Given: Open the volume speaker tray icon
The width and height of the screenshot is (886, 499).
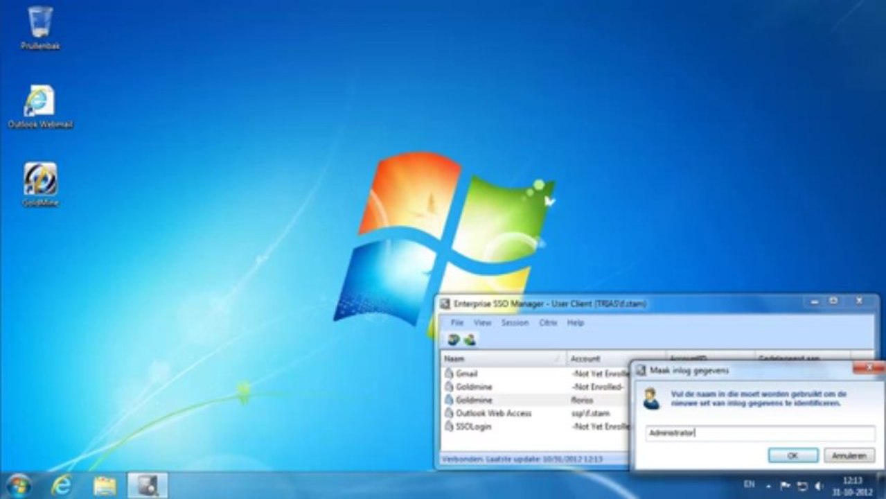Looking at the screenshot, I should [819, 485].
